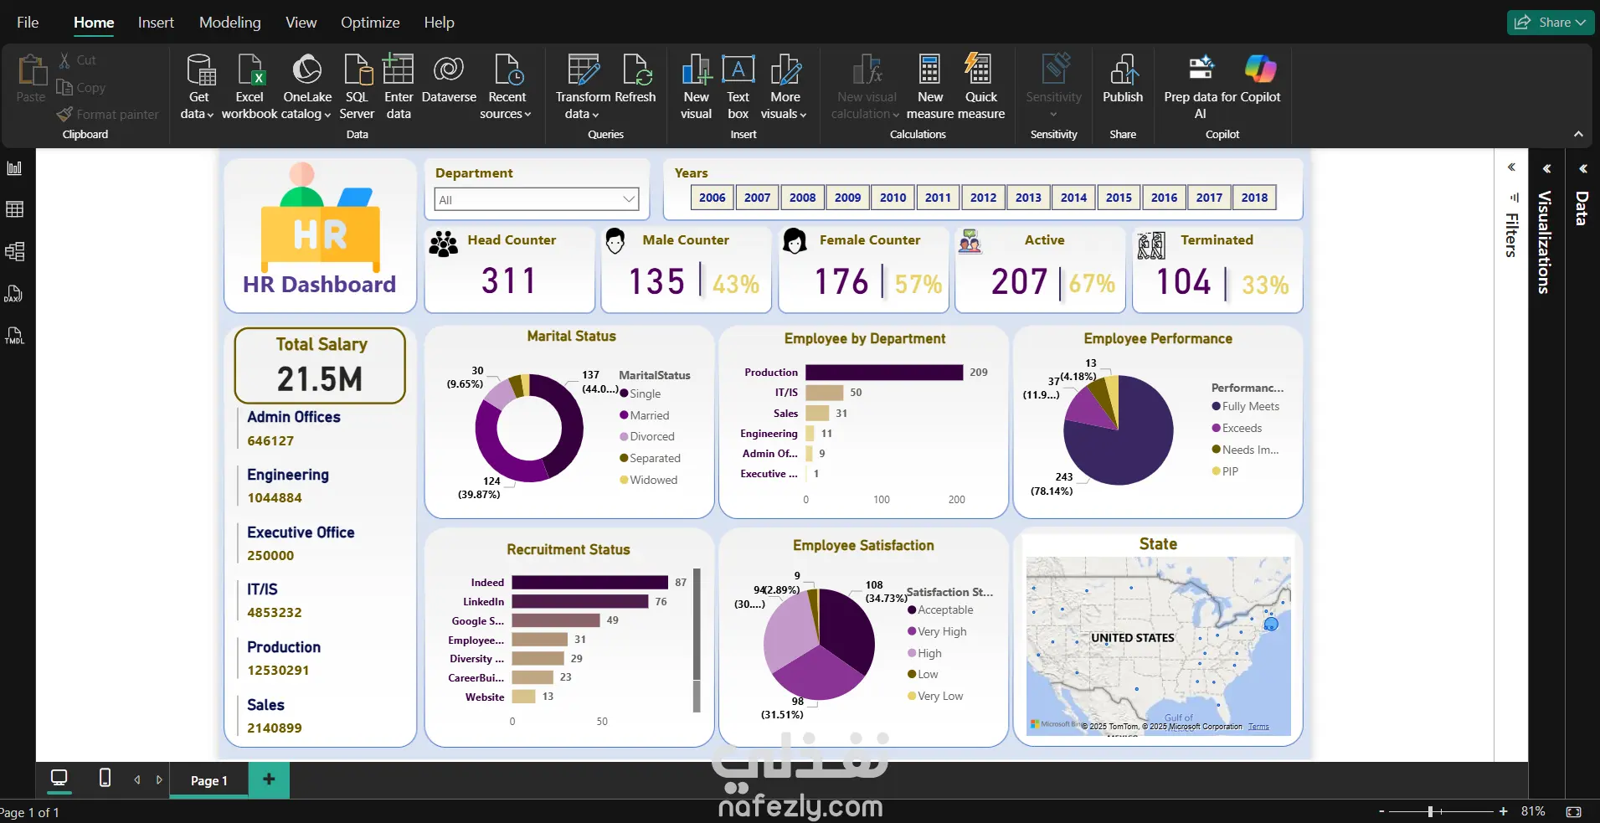The height and width of the screenshot is (823, 1600).
Task: Click Recruitment Status chart scrollbar
Action: coord(697,640)
